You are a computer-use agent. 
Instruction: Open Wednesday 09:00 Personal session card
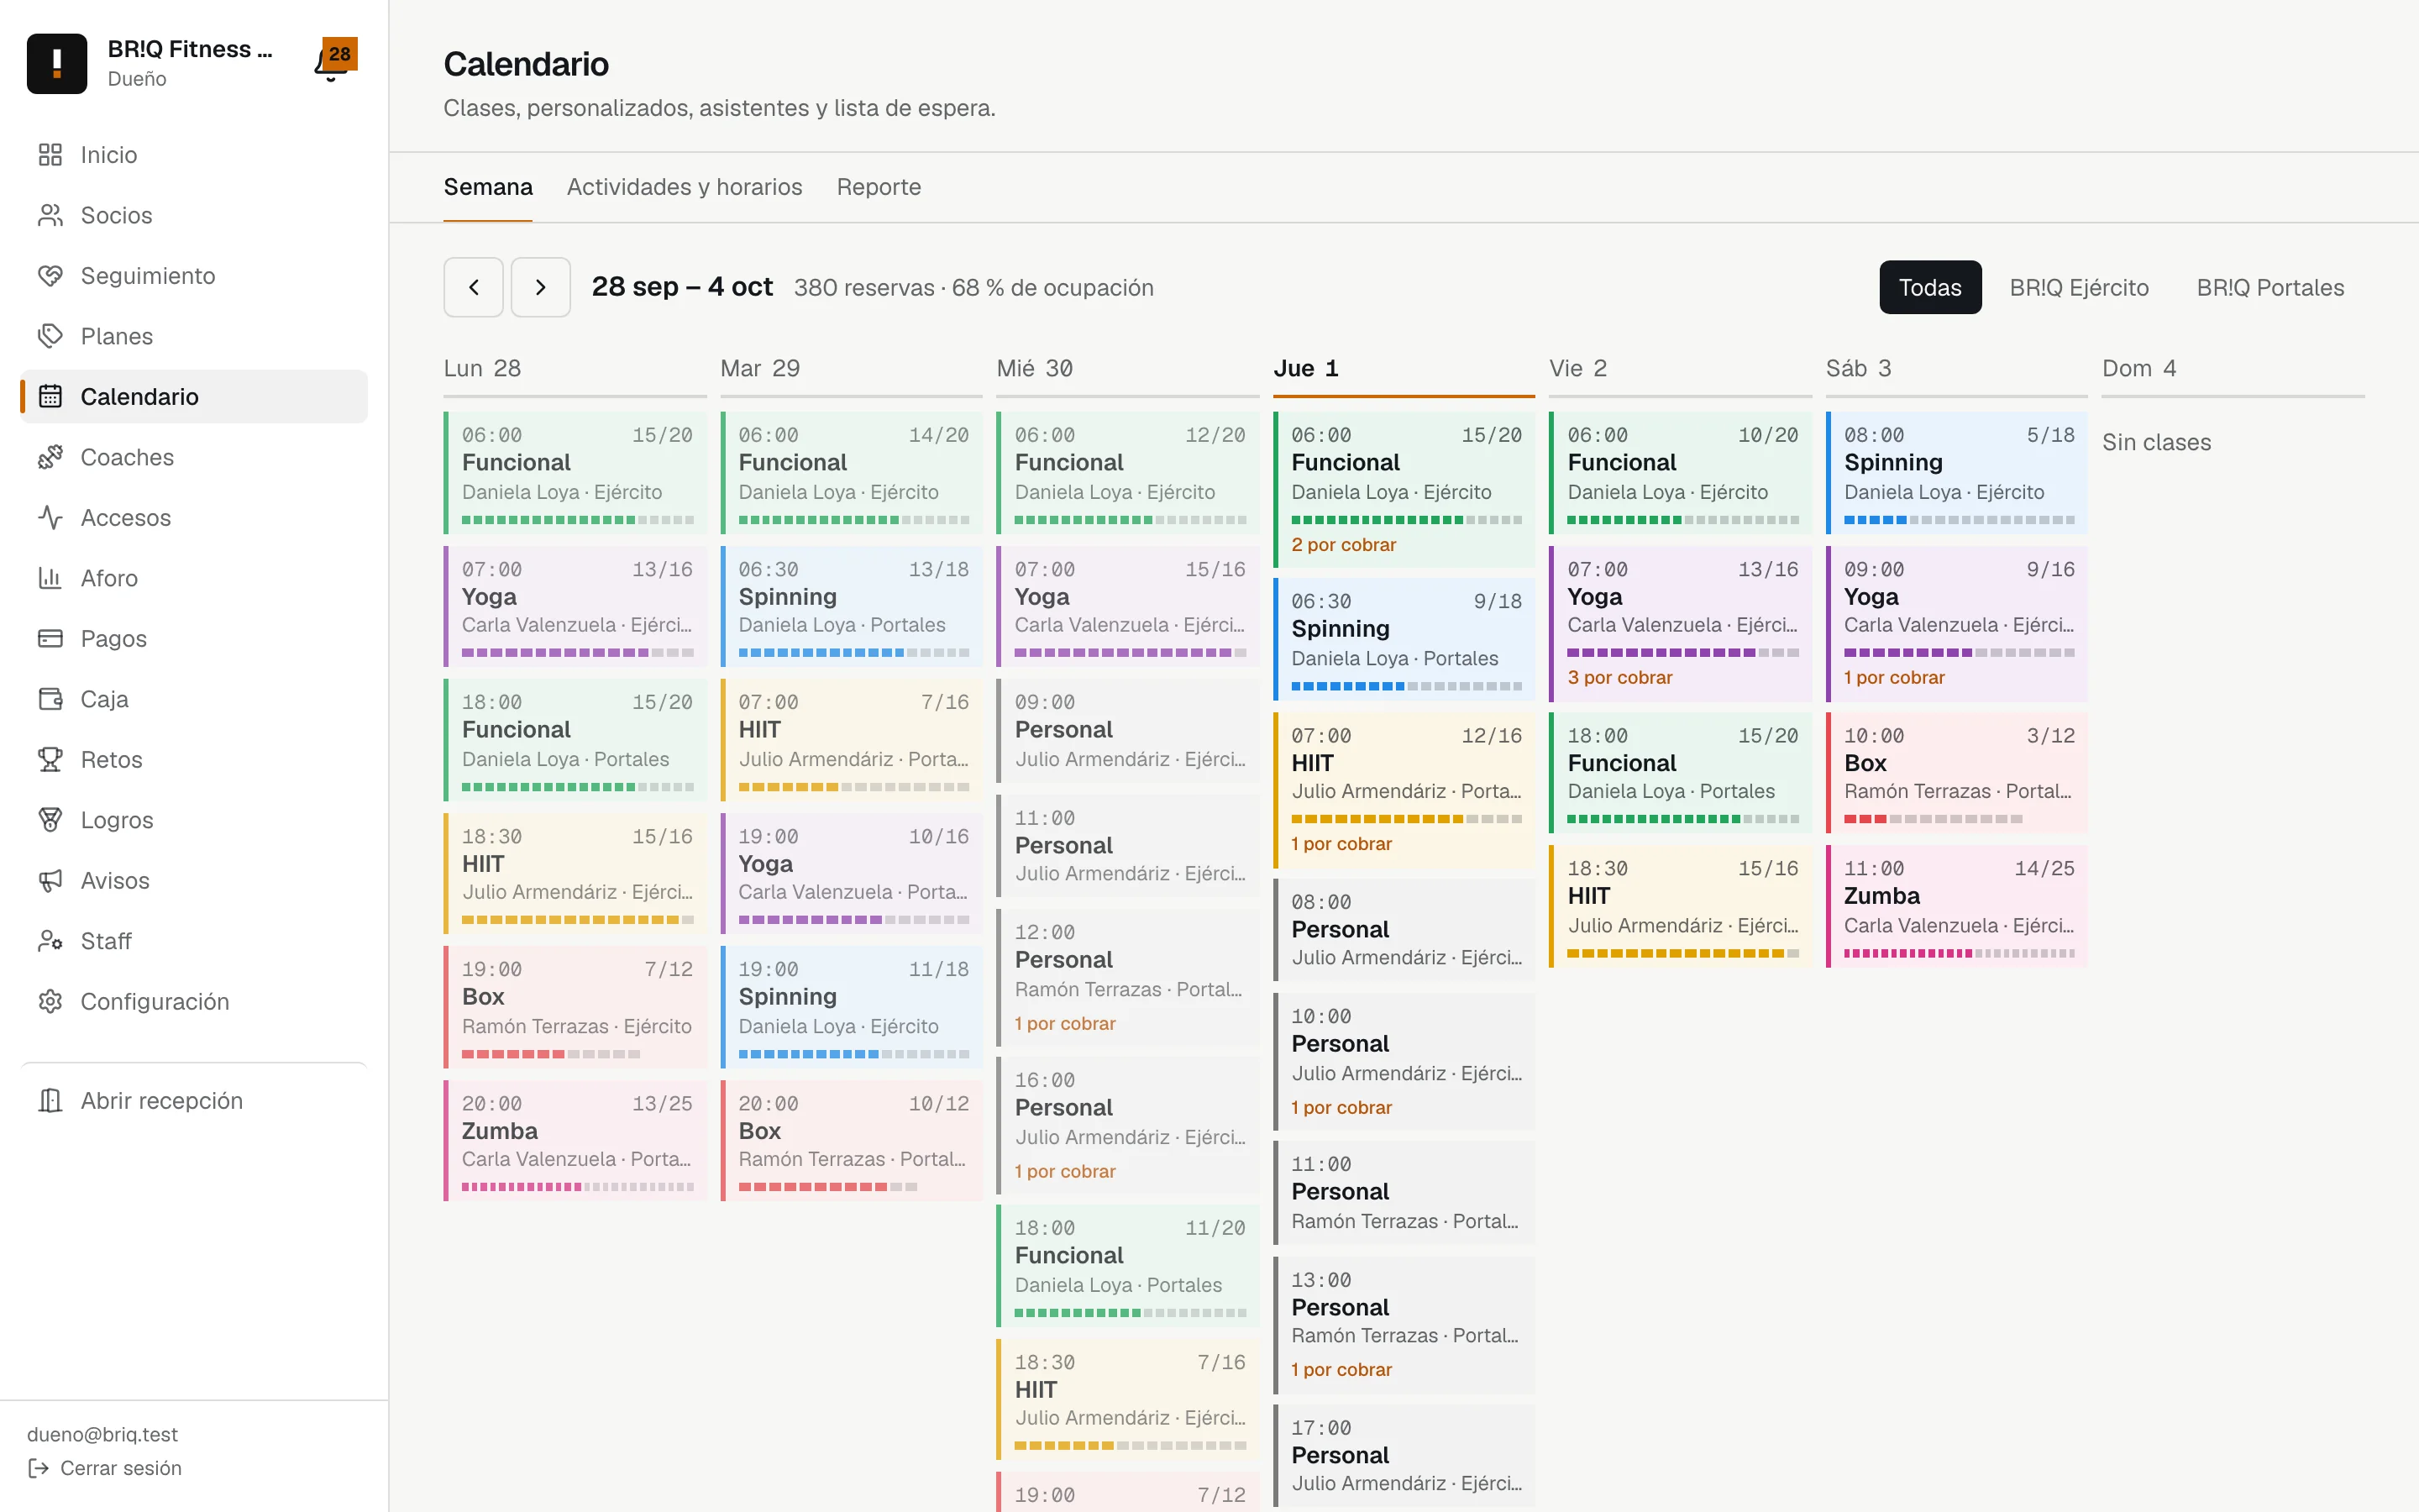coord(1127,731)
